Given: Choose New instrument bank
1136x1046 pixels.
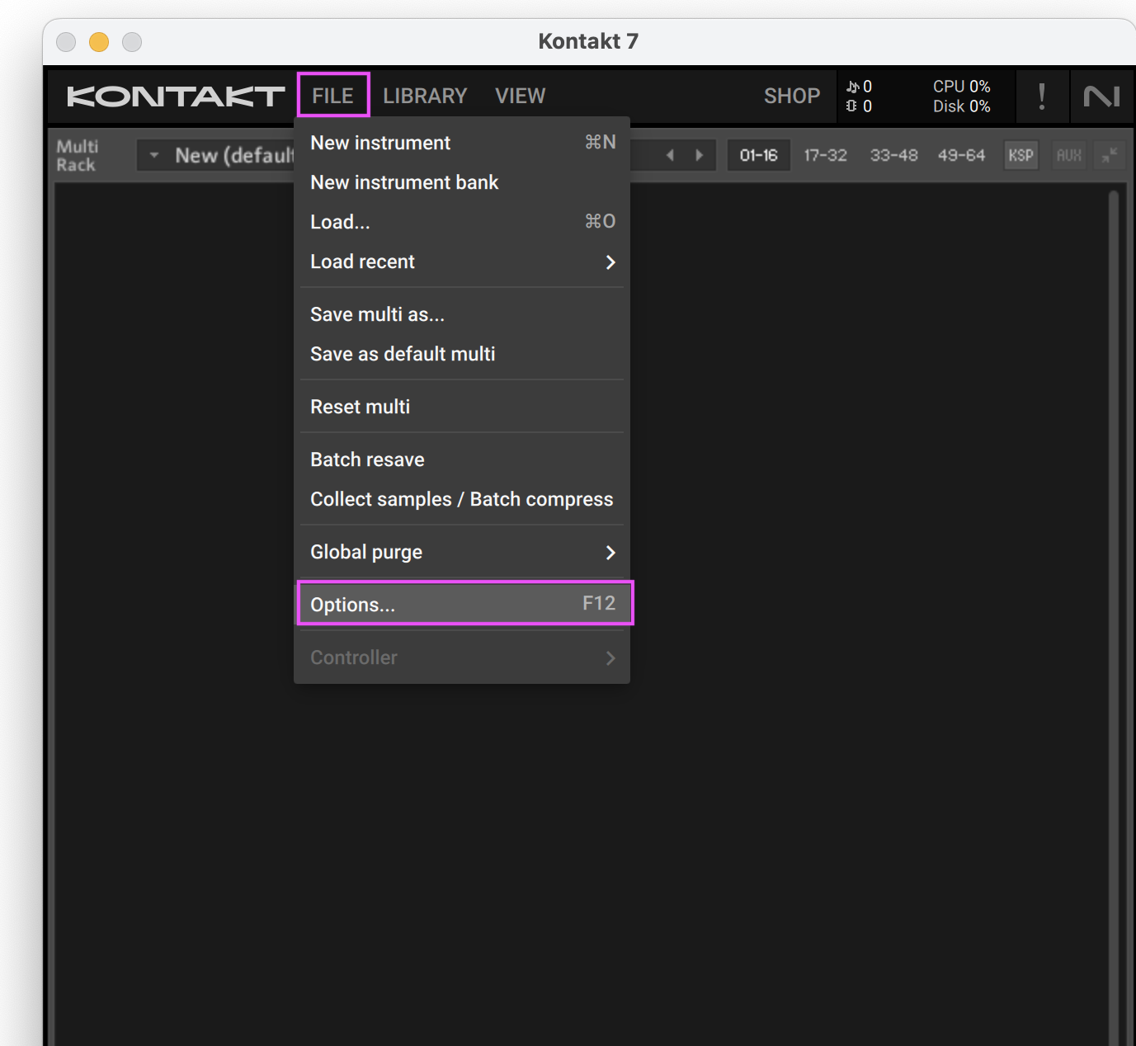Looking at the screenshot, I should [462, 182].
